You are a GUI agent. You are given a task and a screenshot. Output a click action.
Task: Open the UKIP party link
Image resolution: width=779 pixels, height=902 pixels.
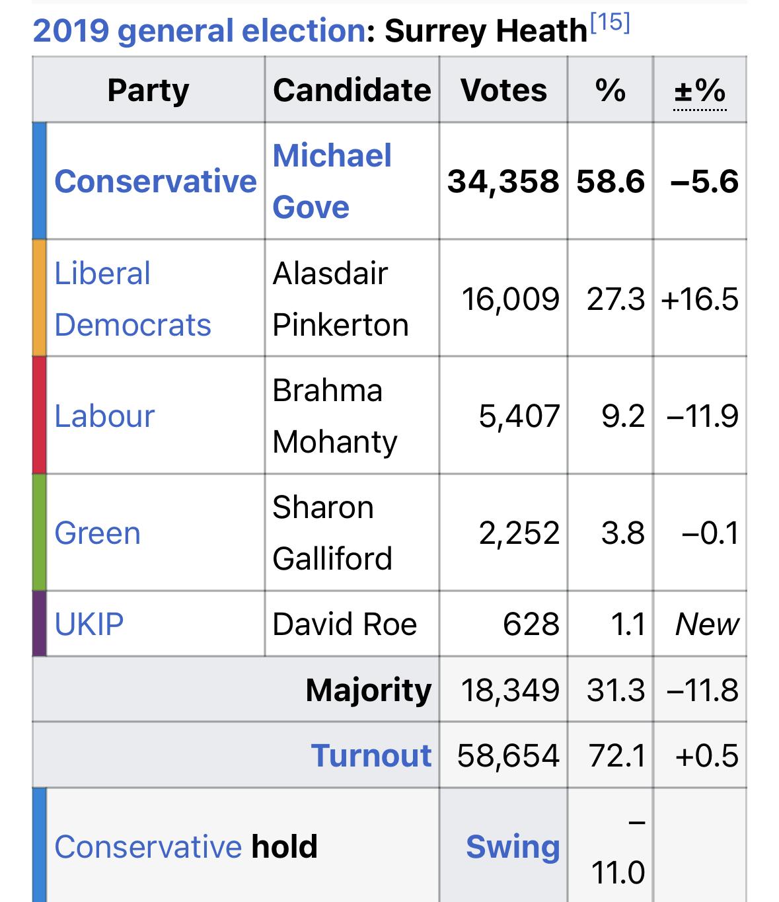click(89, 624)
